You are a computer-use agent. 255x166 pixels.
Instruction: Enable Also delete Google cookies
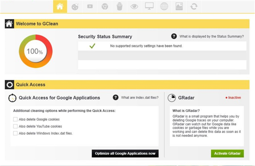[x=15, y=119]
